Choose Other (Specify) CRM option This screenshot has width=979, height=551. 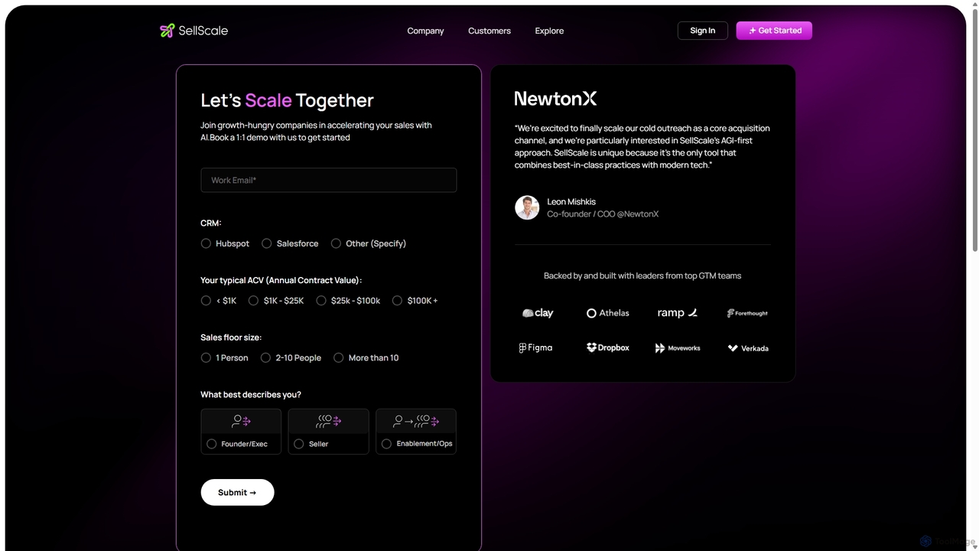coord(336,243)
